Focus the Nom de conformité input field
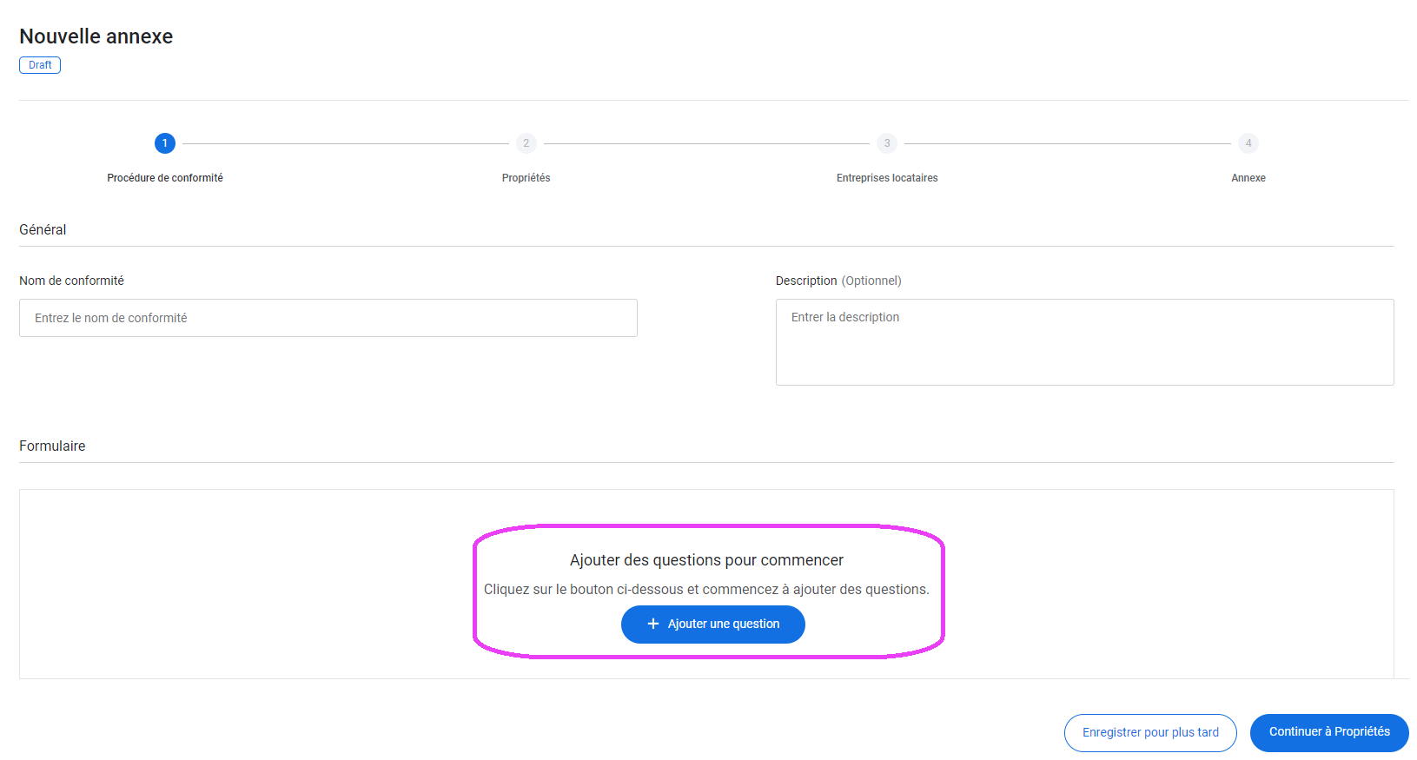The width and height of the screenshot is (1417, 760). [x=328, y=318]
